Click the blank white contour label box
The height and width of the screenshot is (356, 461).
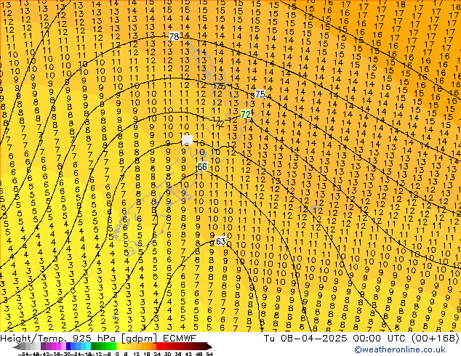[188, 139]
